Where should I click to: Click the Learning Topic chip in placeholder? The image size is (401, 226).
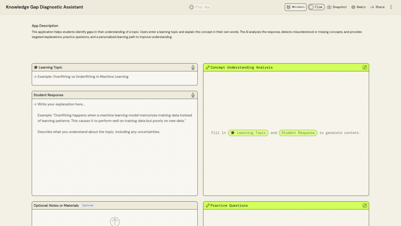click(248, 133)
